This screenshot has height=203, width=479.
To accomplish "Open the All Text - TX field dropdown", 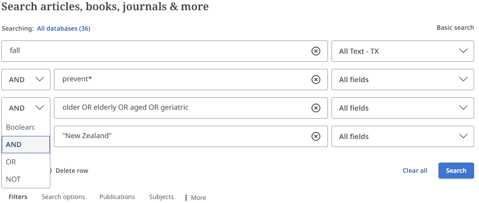I will [402, 51].
